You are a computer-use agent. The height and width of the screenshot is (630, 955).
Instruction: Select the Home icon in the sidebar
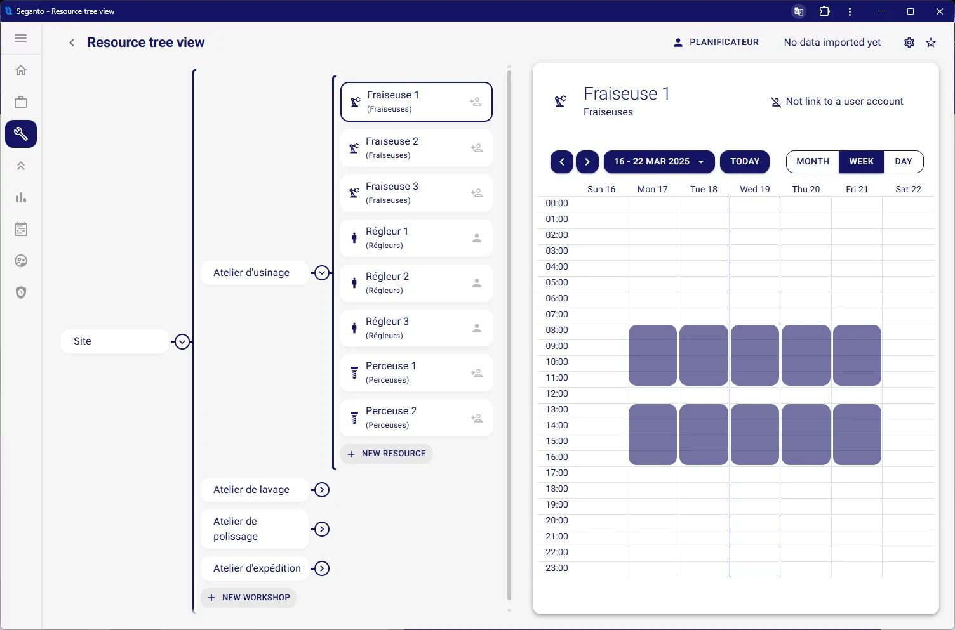click(21, 70)
